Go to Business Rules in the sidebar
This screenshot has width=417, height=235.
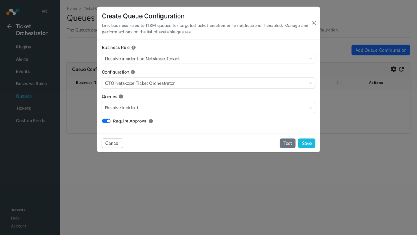coord(31,84)
